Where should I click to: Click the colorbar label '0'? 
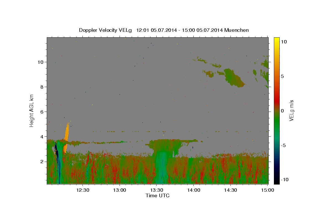282,111
